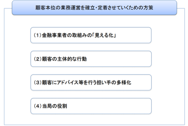The image size is (188, 126).
Task: Click the word 当局 in box four
Action: 48,106
